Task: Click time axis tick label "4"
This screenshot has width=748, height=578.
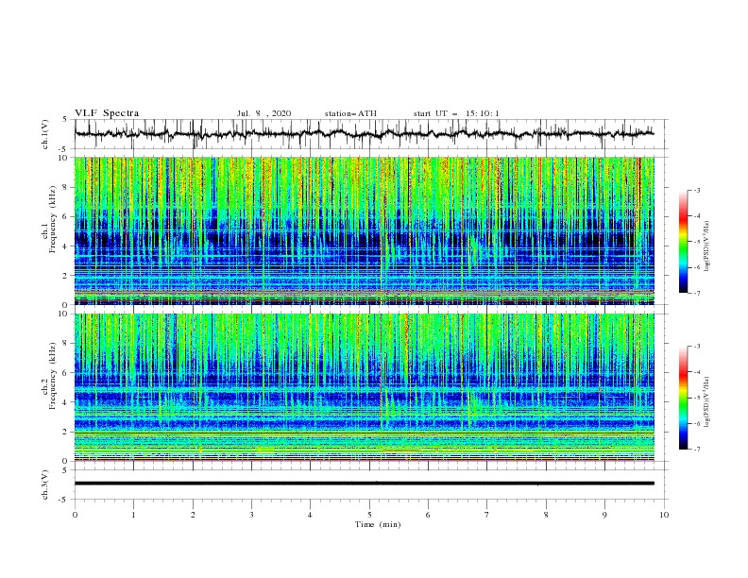Action: click(310, 515)
